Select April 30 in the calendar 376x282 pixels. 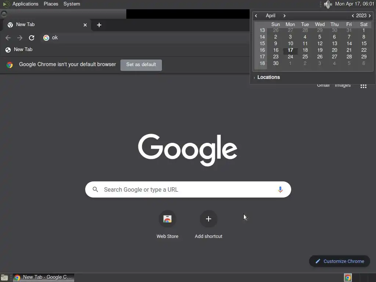pyautogui.click(x=275, y=63)
